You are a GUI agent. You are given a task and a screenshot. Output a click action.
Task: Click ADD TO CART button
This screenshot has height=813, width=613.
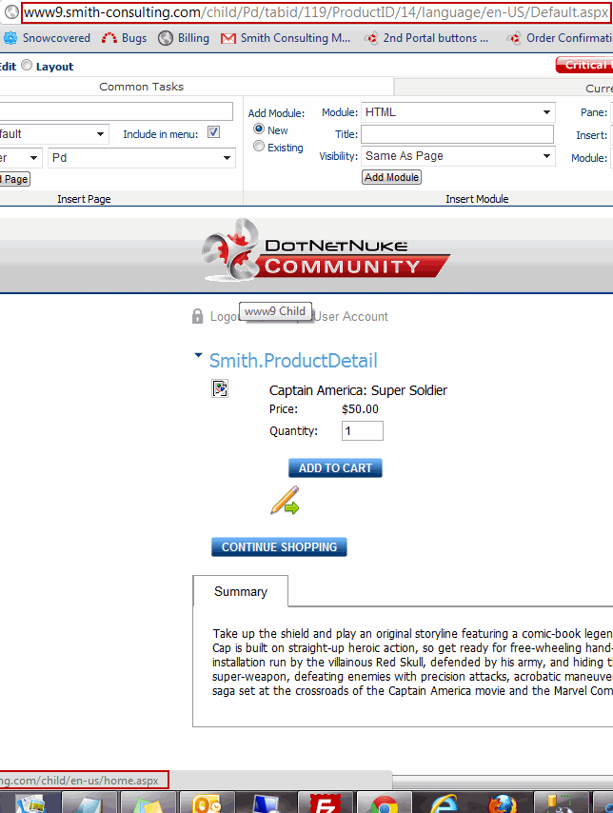(335, 467)
